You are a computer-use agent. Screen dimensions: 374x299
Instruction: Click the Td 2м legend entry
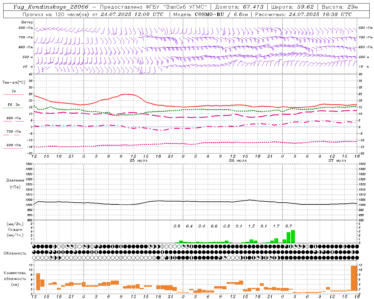coord(14,105)
